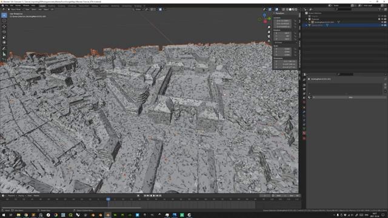Toggle camera view with the camera gizmo icon

point(269,36)
